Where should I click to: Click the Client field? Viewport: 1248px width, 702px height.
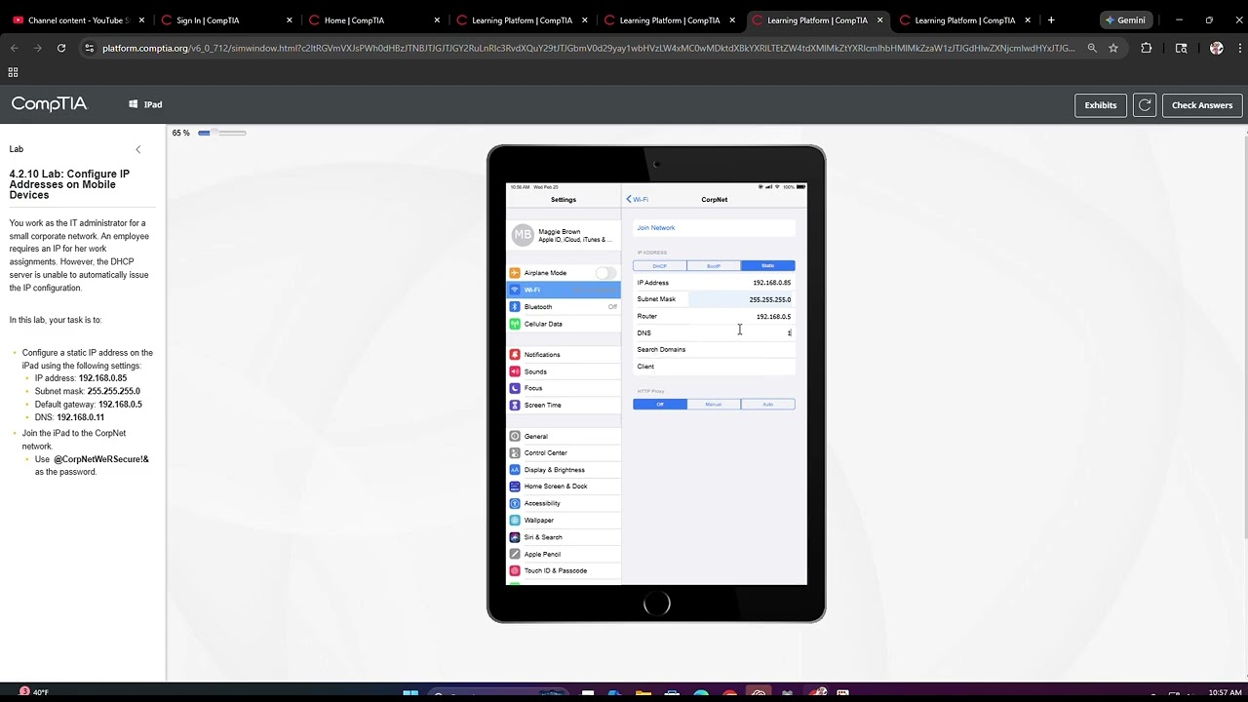pyautogui.click(x=714, y=367)
